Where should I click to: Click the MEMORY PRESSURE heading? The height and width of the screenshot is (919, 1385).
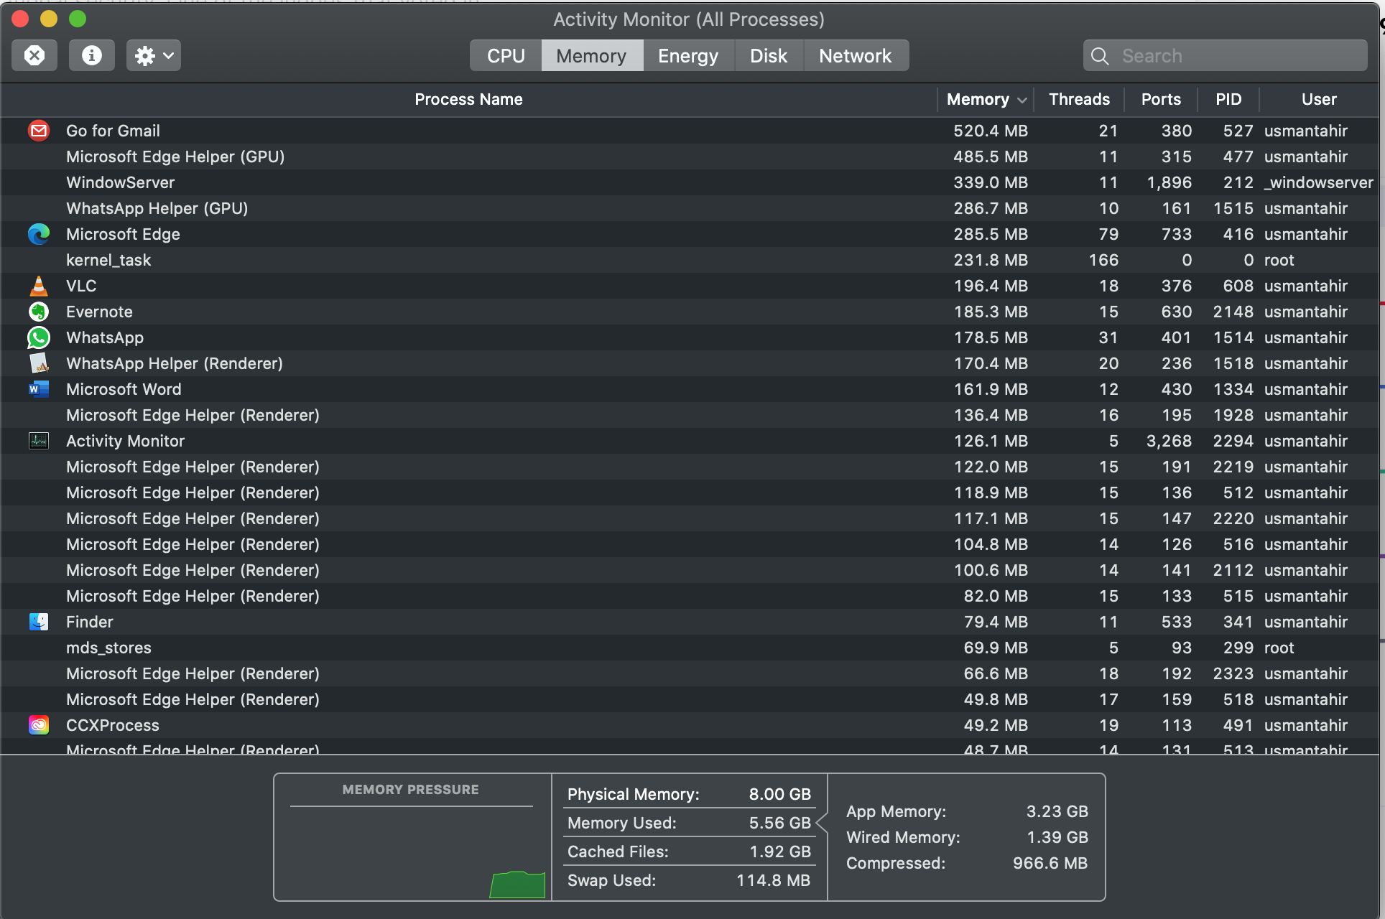pyautogui.click(x=410, y=789)
